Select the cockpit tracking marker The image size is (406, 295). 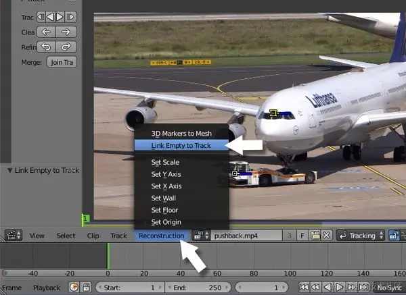pos(273,113)
